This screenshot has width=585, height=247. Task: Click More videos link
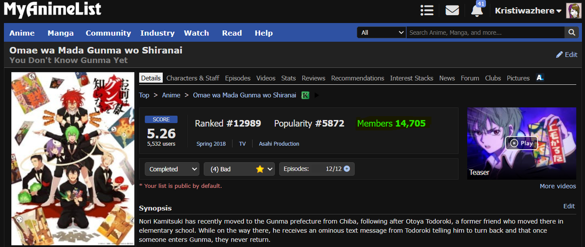[x=558, y=186]
